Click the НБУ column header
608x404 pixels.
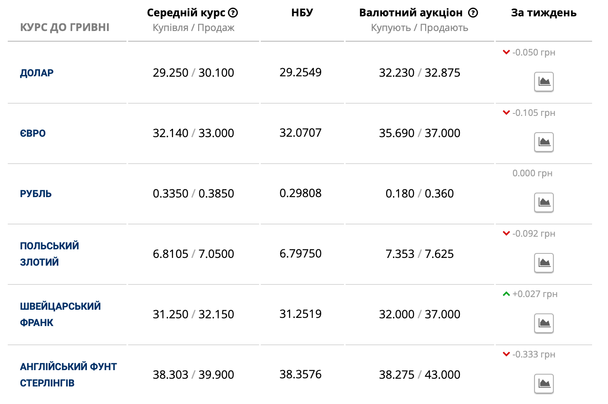click(x=302, y=13)
